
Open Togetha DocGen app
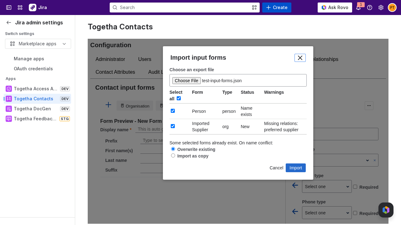(x=37, y=109)
